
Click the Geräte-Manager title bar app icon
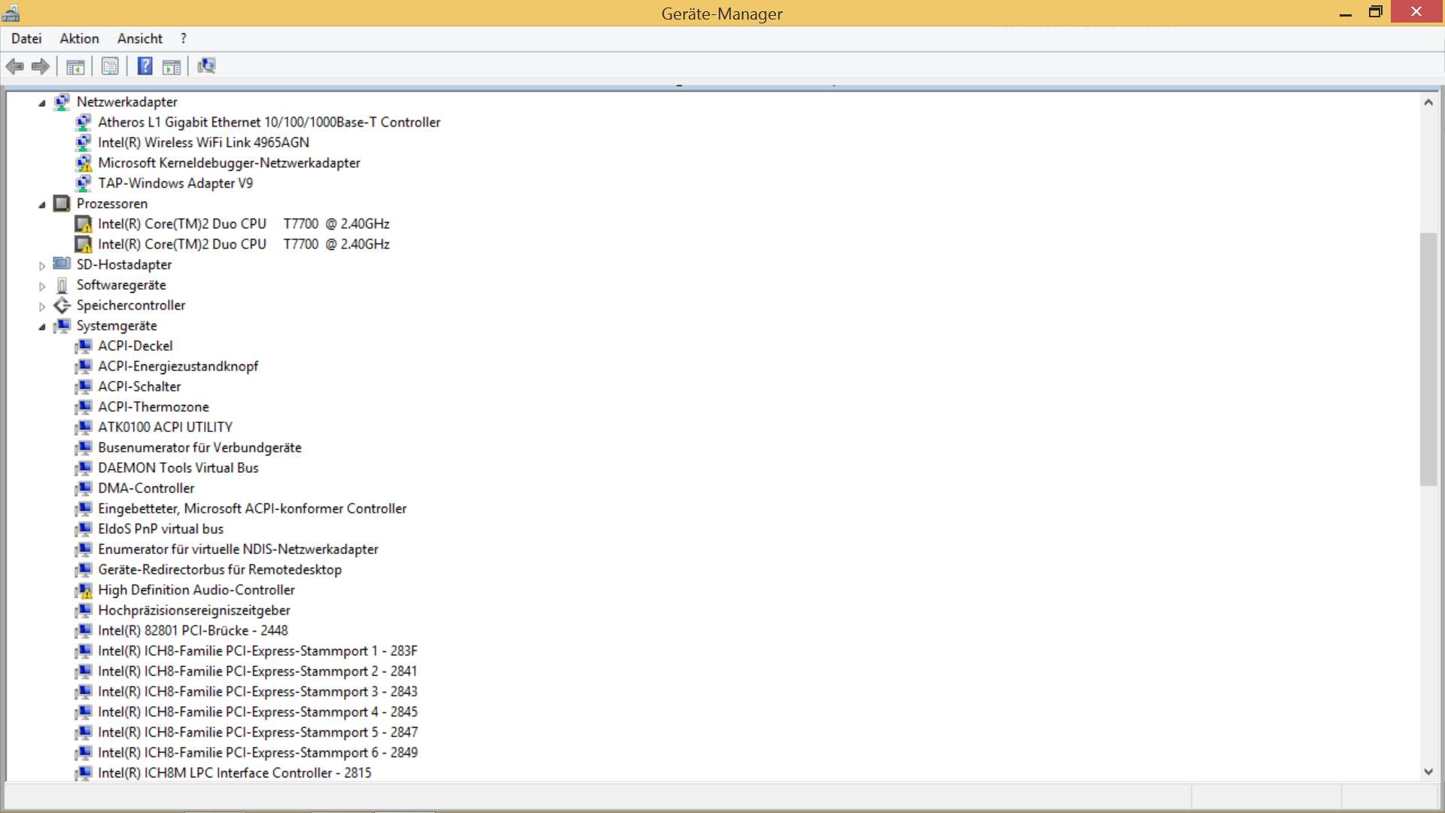(11, 13)
